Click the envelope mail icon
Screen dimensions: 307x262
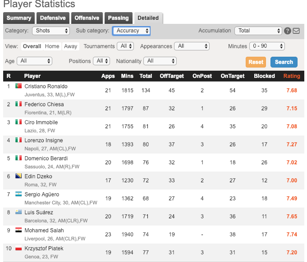296,31
